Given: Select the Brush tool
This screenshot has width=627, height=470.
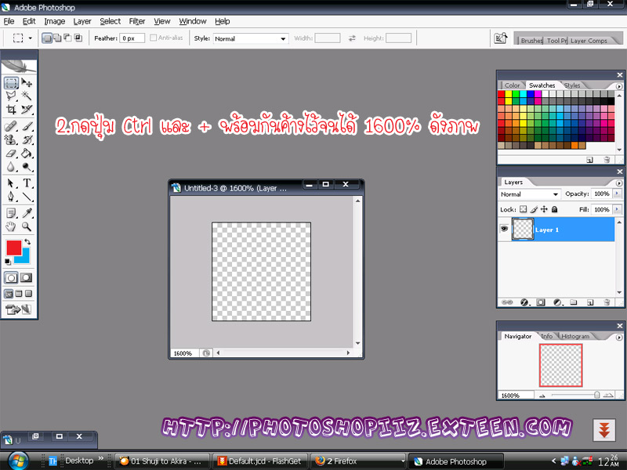Looking at the screenshot, I should (27, 127).
